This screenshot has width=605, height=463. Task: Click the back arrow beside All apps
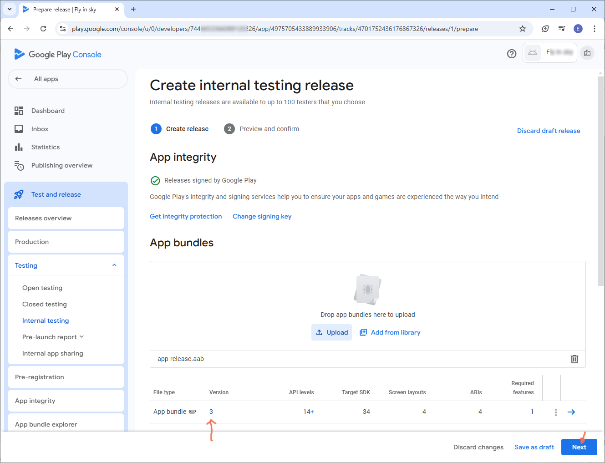[19, 79]
